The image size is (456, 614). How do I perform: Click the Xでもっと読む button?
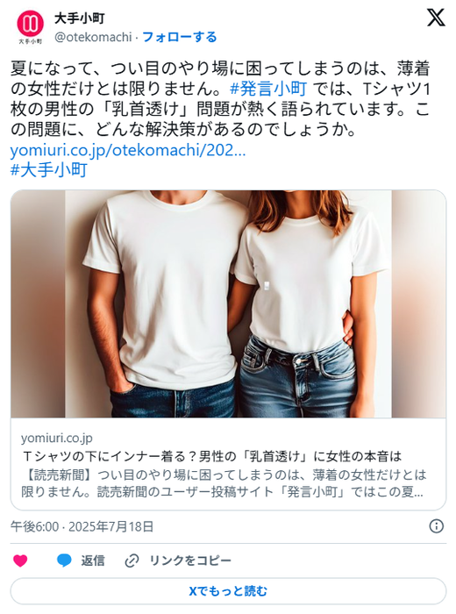(x=228, y=591)
